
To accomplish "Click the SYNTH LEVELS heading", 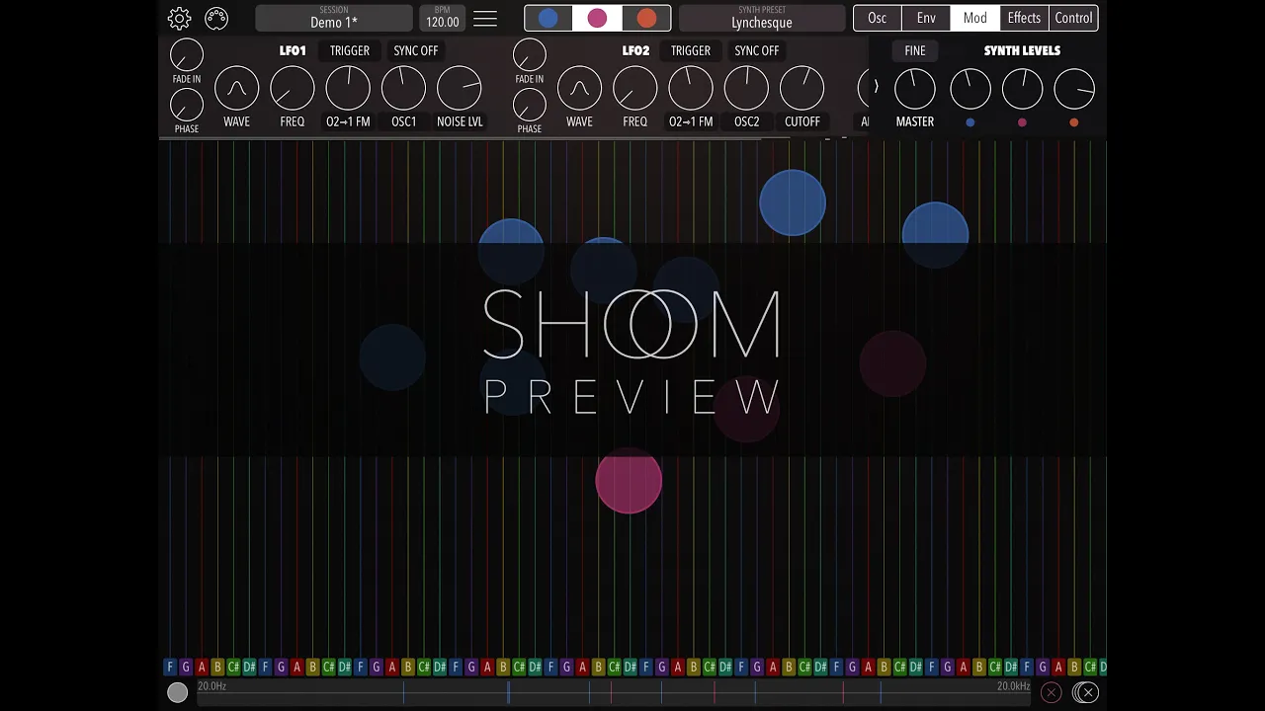I will click(x=1022, y=50).
